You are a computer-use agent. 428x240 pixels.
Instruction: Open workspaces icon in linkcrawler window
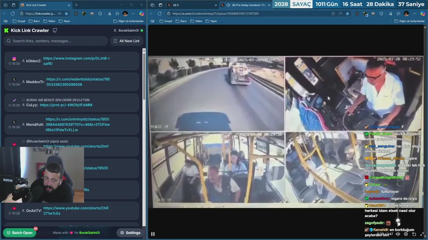click(x=5, y=5)
